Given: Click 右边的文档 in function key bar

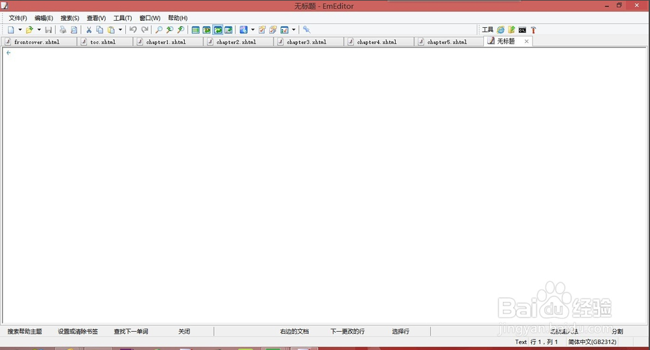Looking at the screenshot, I should point(295,331).
